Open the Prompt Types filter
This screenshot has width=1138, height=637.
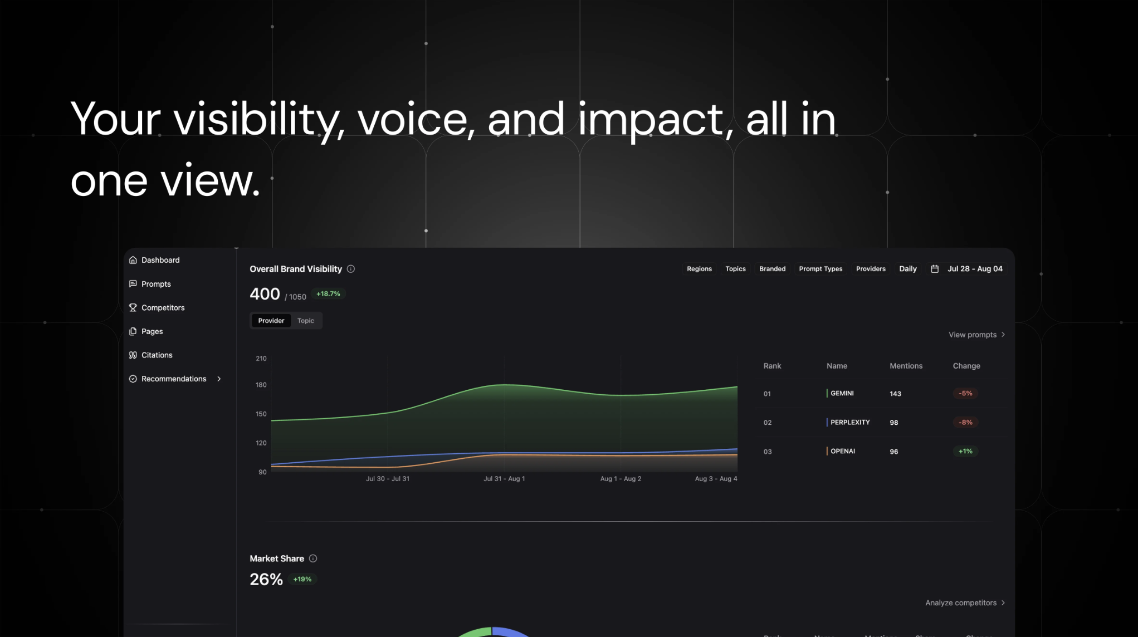pyautogui.click(x=820, y=269)
